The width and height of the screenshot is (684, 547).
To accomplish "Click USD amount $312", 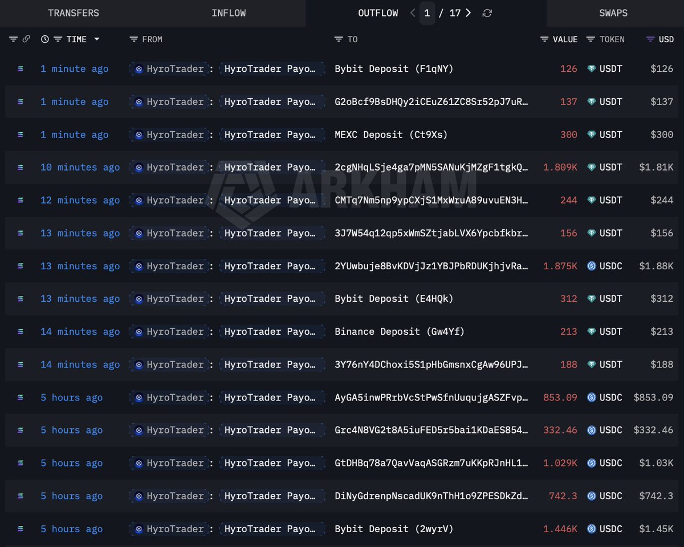I will pos(662,299).
